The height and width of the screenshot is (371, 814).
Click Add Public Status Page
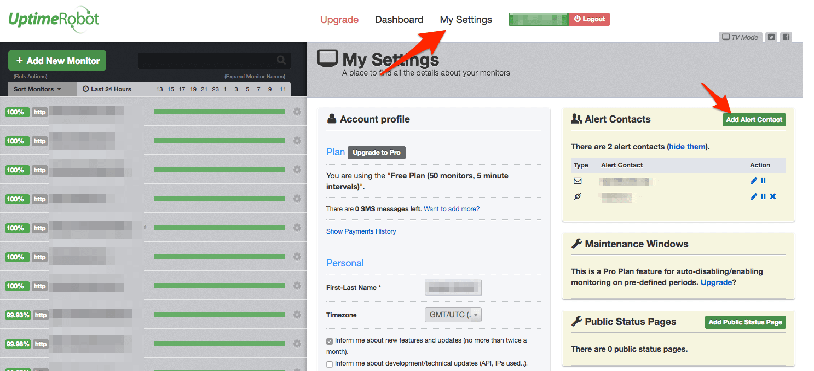pos(746,322)
